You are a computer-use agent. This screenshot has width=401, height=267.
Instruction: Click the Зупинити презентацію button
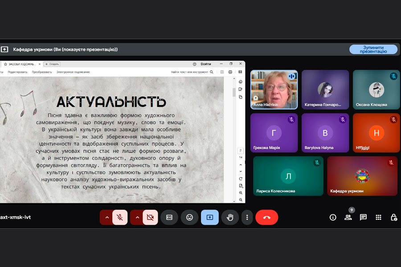(x=373, y=49)
